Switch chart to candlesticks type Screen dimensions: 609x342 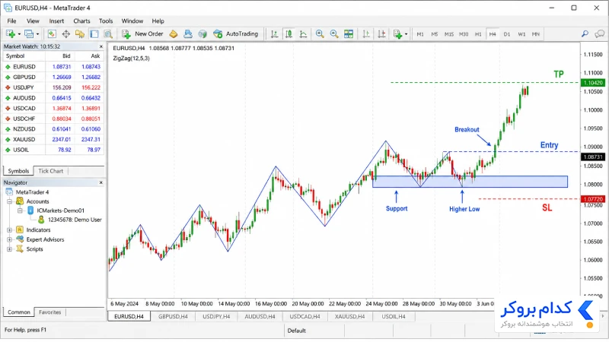click(289, 34)
